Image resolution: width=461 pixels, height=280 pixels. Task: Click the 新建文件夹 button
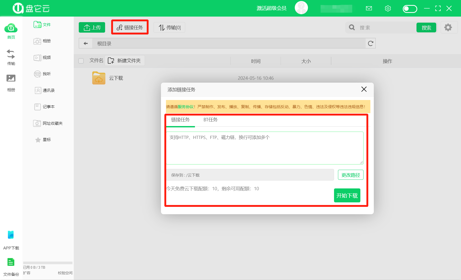pyautogui.click(x=125, y=61)
